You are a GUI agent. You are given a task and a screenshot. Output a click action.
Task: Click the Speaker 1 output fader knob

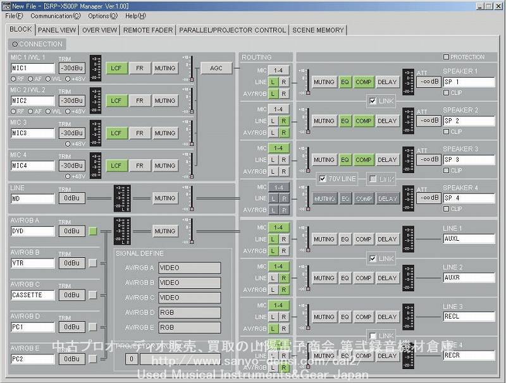pyautogui.click(x=308, y=93)
